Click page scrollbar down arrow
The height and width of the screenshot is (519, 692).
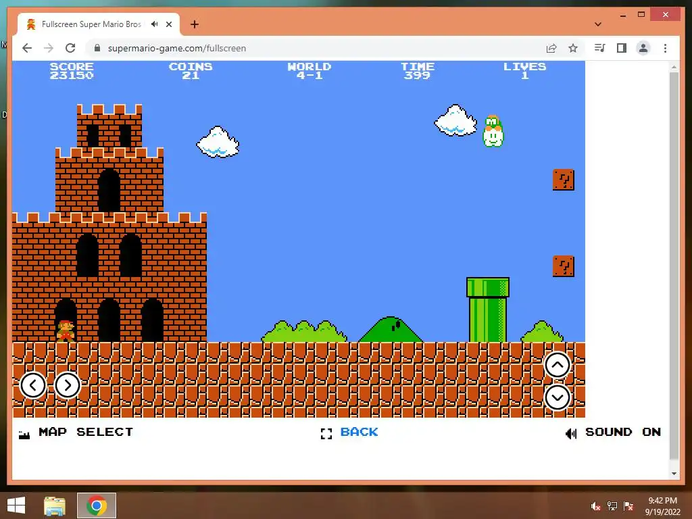pyautogui.click(x=674, y=474)
